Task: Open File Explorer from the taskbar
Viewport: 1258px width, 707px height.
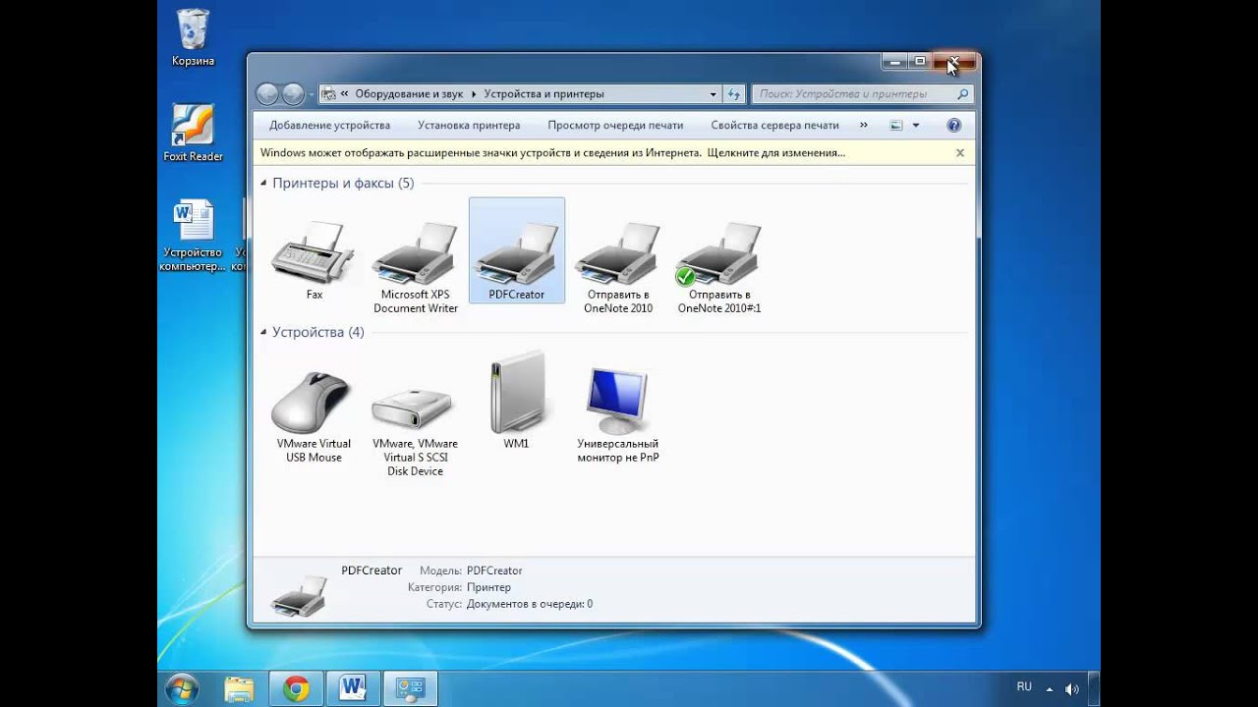Action: click(x=239, y=689)
